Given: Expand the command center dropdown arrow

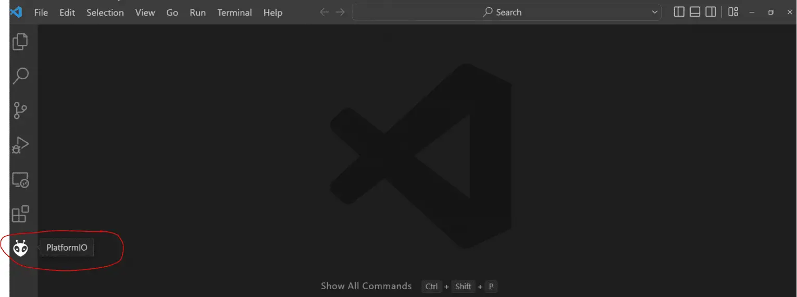Looking at the screenshot, I should click(x=655, y=12).
